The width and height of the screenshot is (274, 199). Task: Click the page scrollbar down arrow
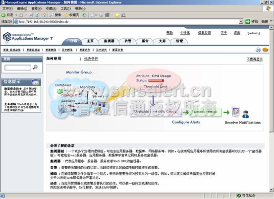[x=271, y=190]
